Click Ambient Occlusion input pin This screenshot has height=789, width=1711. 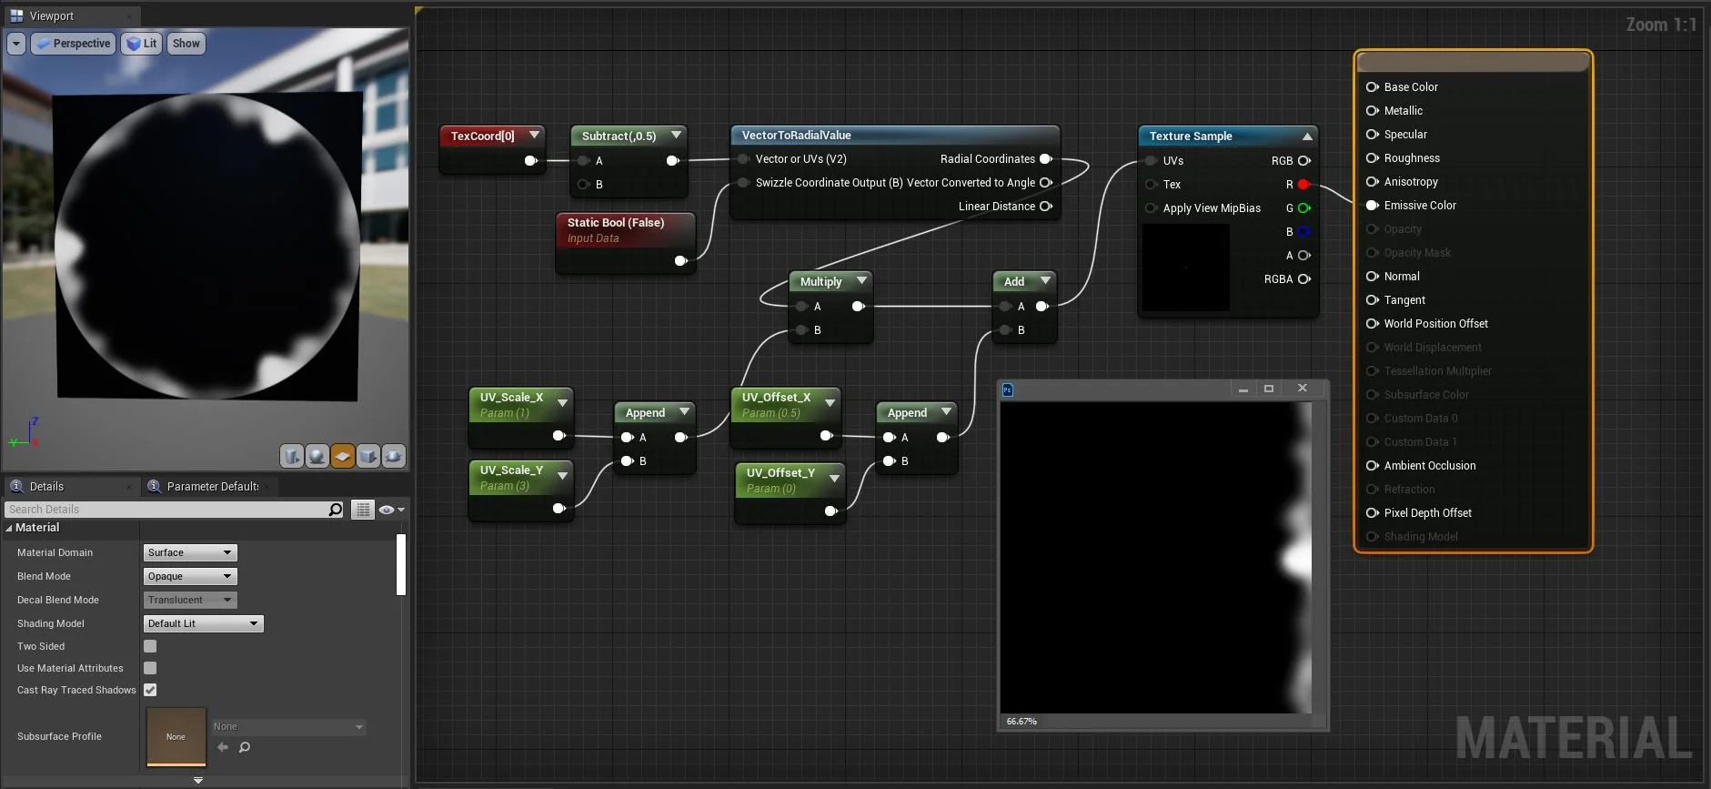point(1372,466)
